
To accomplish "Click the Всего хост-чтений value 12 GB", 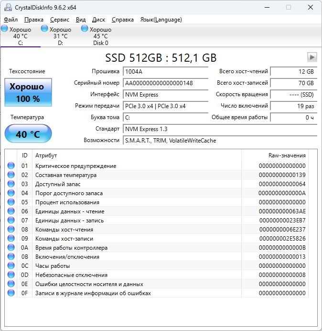I will (x=293, y=71).
